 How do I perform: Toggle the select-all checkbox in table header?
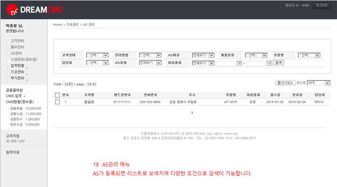[57, 95]
